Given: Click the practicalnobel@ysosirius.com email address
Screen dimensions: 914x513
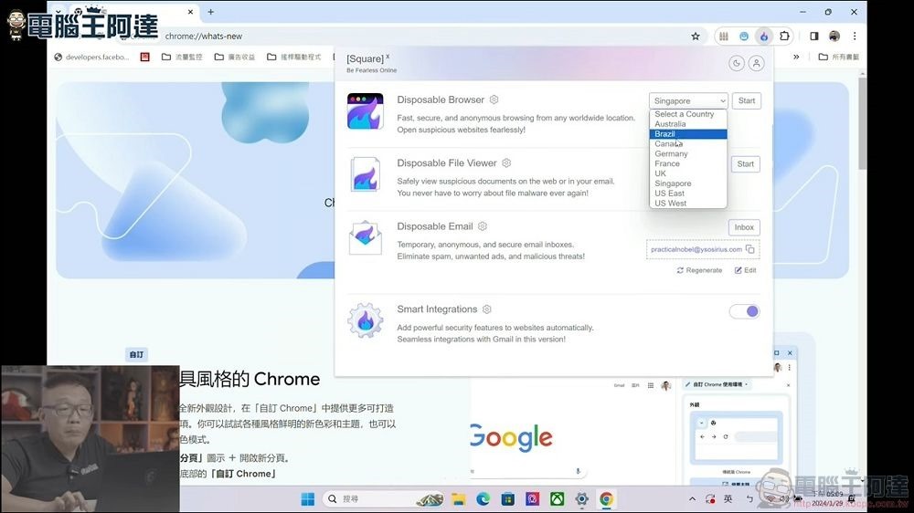Looking at the screenshot, I should pos(696,249).
